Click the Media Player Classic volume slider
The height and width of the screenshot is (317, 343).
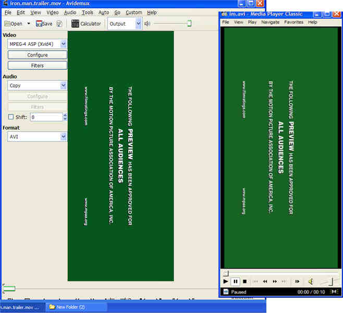(329, 282)
